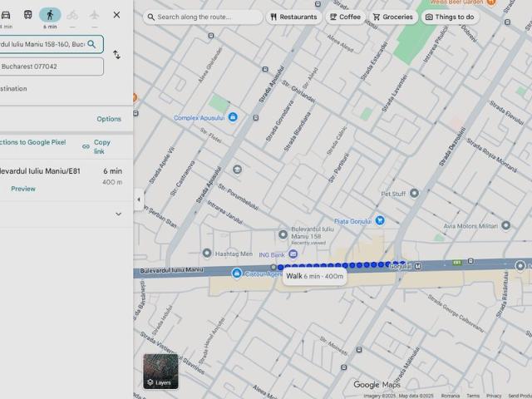The image size is (532, 399).
Task: Choose the driving travel mode
Action: pos(6,15)
